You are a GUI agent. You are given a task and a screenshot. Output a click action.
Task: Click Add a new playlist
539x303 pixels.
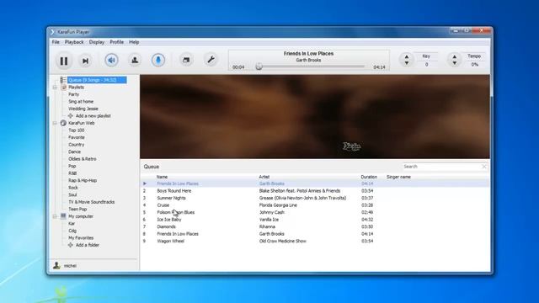(93, 116)
